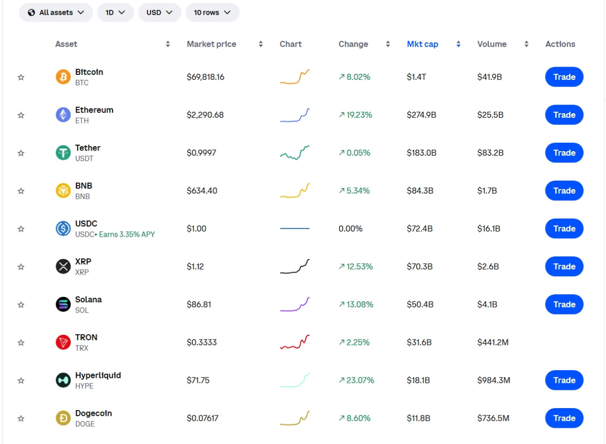
Task: Click the Change column header label
Action: pos(353,44)
